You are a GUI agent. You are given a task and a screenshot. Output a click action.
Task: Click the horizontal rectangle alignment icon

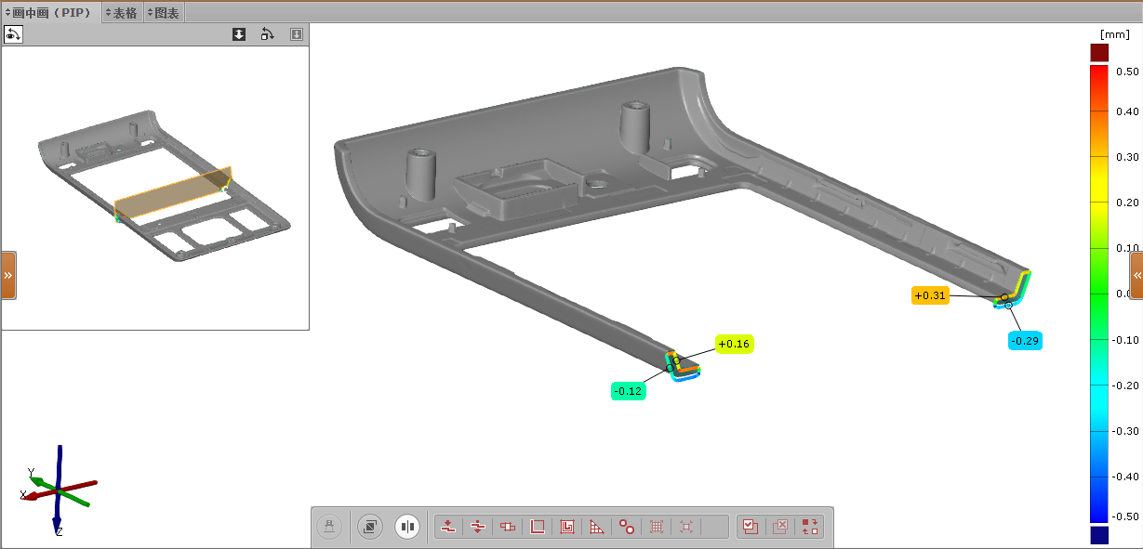pos(508,527)
